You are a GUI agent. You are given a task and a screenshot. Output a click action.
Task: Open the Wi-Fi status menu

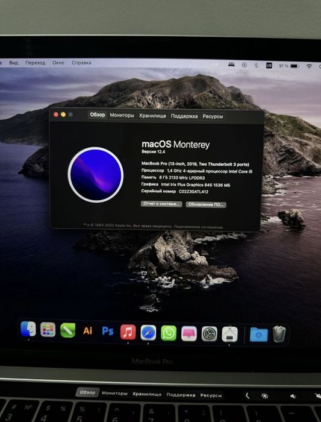click(309, 66)
